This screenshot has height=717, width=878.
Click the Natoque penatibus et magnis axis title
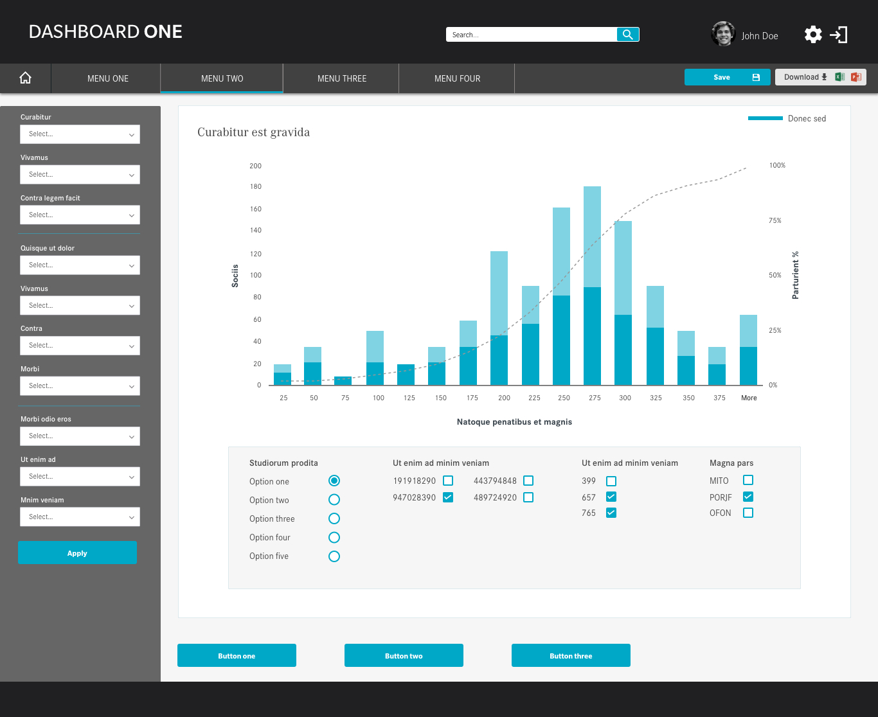click(514, 422)
